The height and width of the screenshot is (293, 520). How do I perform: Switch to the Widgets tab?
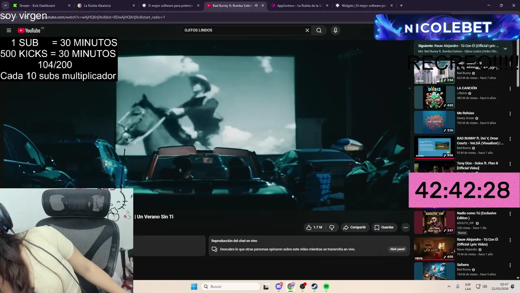[364, 6]
